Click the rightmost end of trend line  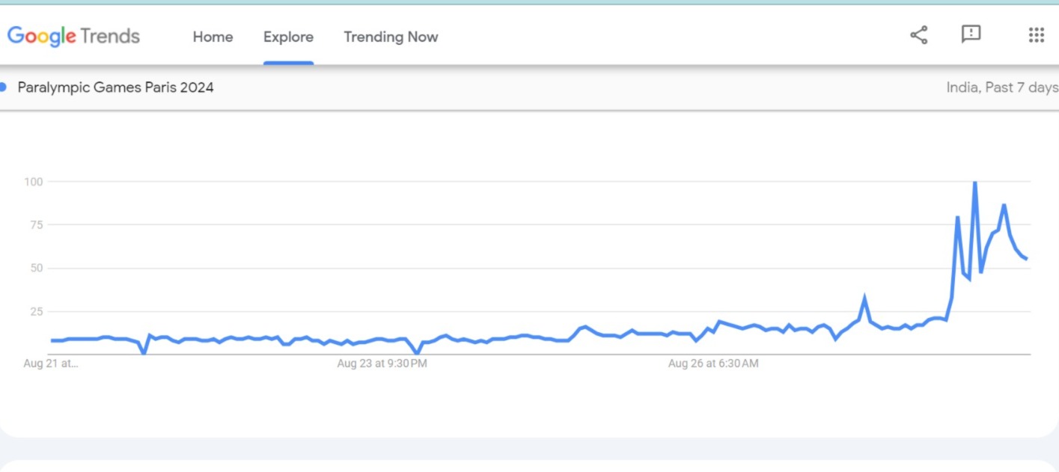(x=1027, y=259)
